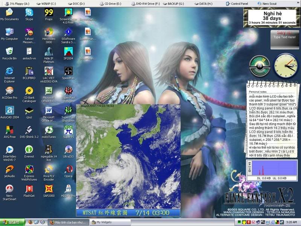Screen dimensions: 301x226
Task: Open Express WebPictures shortcut
Action: tap(29, 173)
